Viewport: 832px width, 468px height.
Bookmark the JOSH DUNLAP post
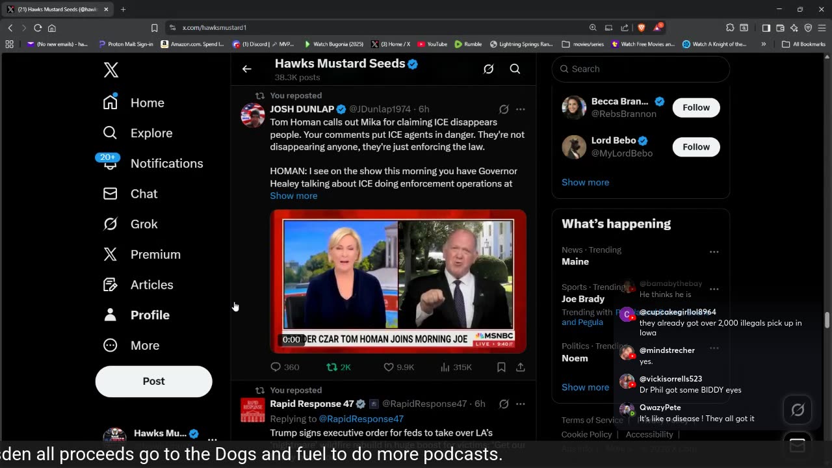501,367
